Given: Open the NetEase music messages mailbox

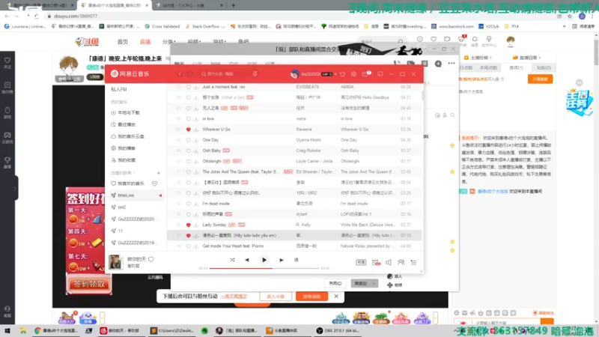Looking at the screenshot, I should coord(365,74).
